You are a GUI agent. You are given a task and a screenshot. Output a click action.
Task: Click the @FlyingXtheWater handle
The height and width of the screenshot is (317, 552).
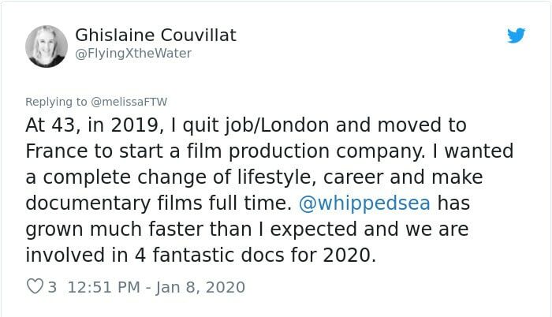pos(133,53)
